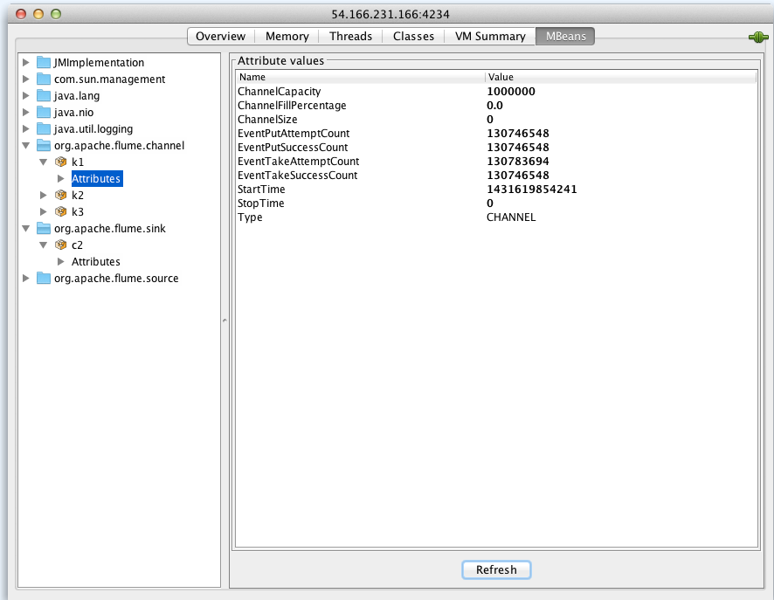Select the java.util.logging tree item

pyautogui.click(x=93, y=129)
